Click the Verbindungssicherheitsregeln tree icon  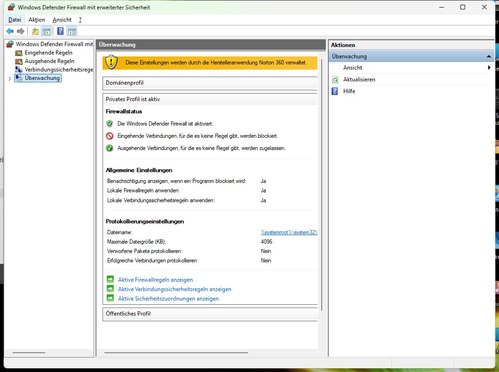tap(19, 70)
